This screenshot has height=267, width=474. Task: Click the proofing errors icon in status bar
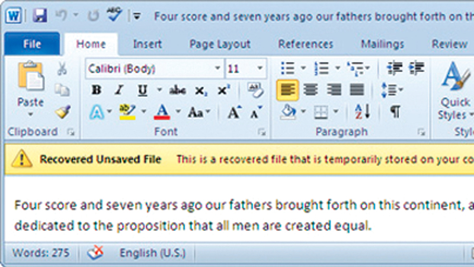point(95,253)
